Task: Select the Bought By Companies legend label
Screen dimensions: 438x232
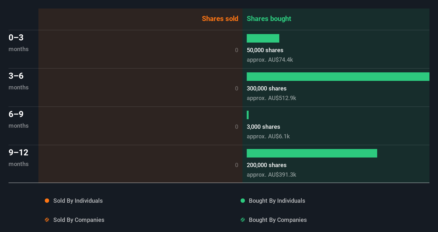Action: [x=278, y=220]
